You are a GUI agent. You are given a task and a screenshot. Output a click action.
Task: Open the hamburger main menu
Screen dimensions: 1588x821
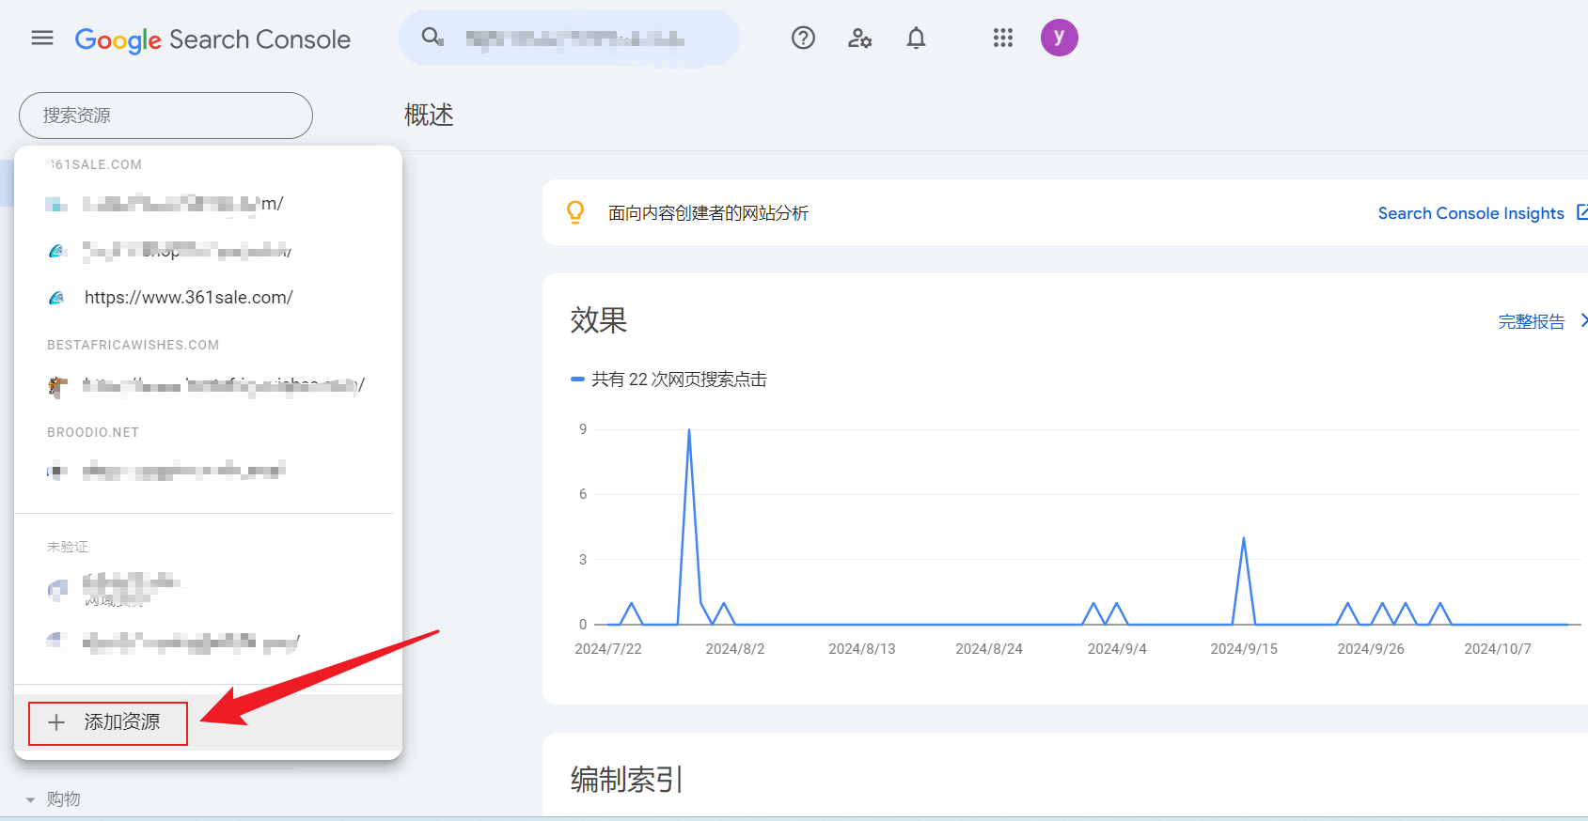[42, 38]
